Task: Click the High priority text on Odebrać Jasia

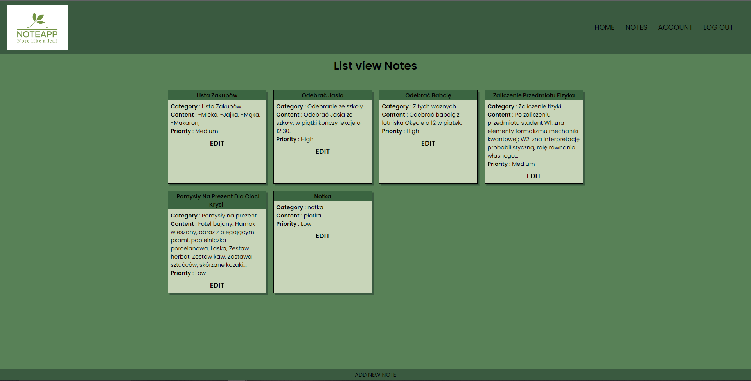Action: [x=307, y=139]
